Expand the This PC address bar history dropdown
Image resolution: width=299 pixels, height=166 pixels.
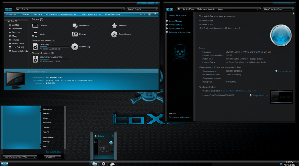(x=121, y=9)
